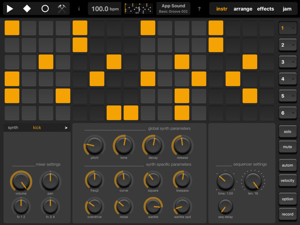This screenshot has width=300, height=225.
Task: Click the velocity button
Action: point(287,180)
